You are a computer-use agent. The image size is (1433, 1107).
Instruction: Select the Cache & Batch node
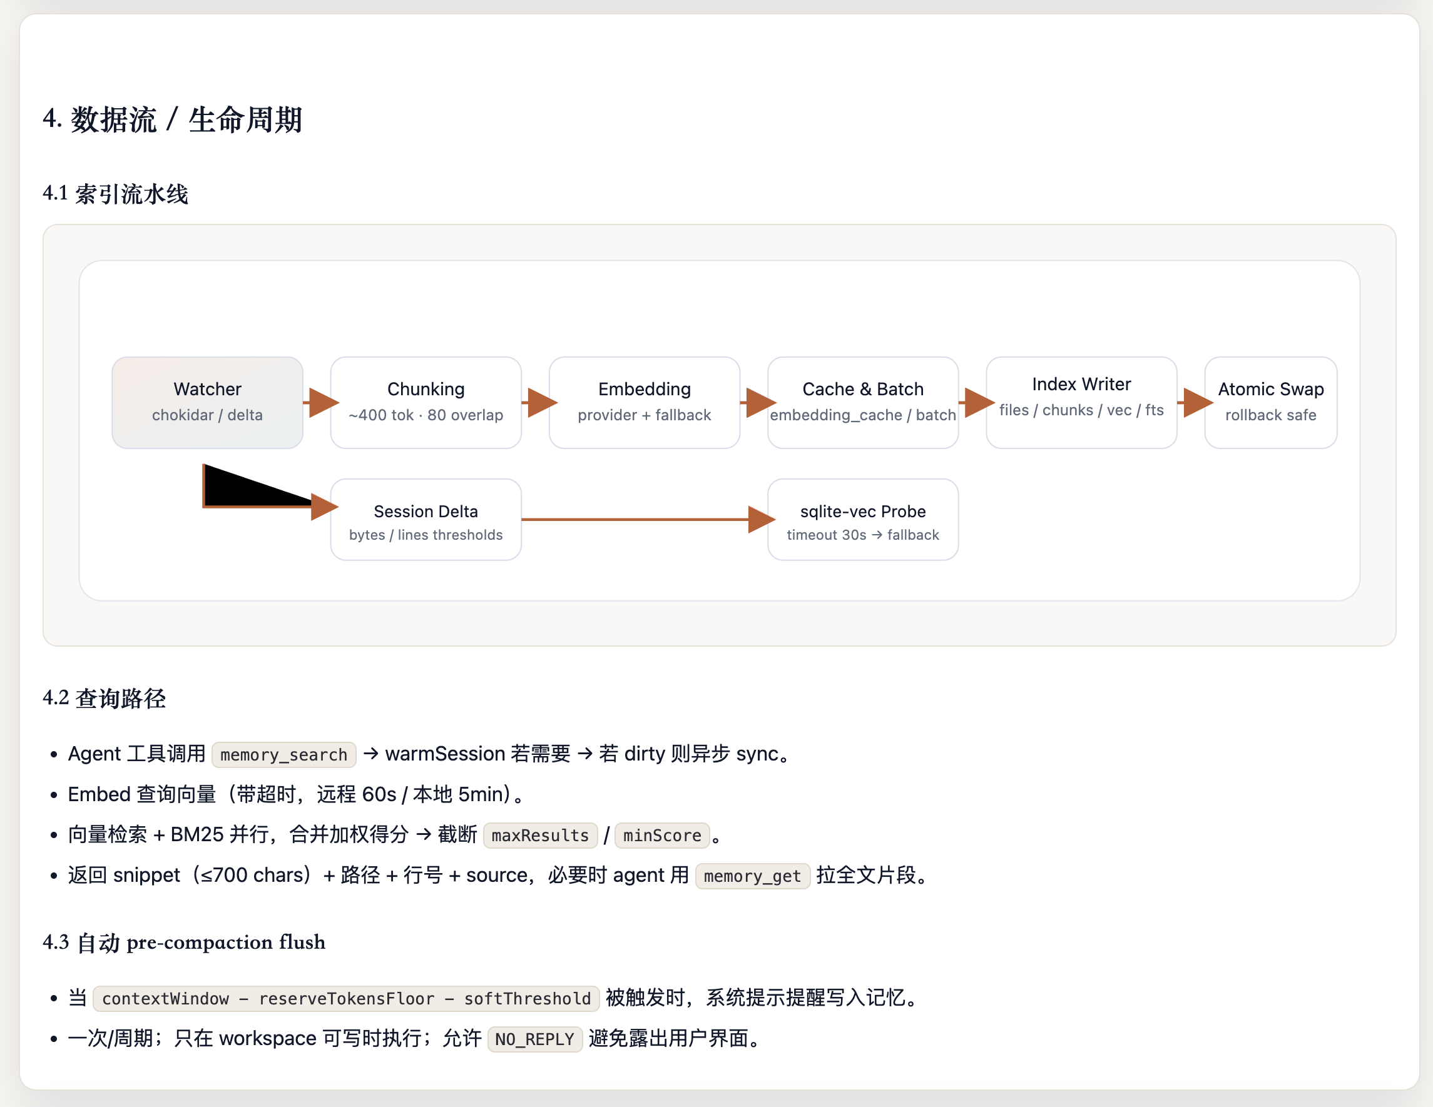(x=863, y=402)
